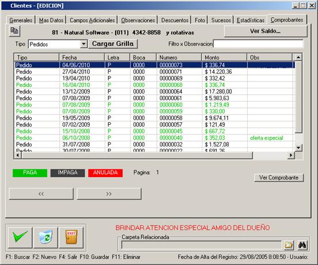Click the recycle bin delete button
This screenshot has height=265, width=318.
click(45, 237)
